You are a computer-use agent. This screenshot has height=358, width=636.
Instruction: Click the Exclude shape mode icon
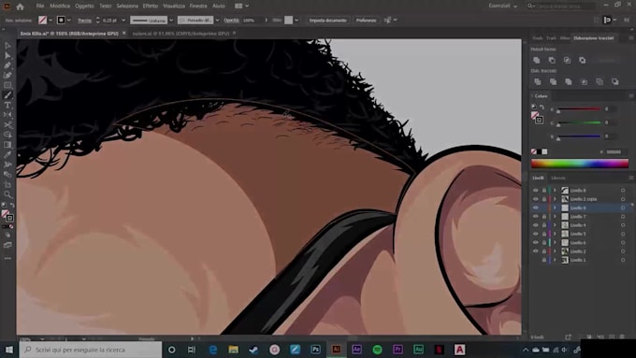tap(582, 60)
